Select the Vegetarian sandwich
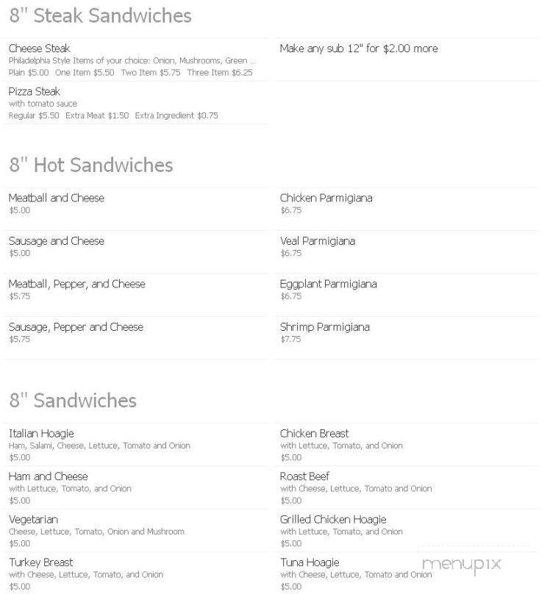The width and height of the screenshot is (550, 594). [33, 519]
